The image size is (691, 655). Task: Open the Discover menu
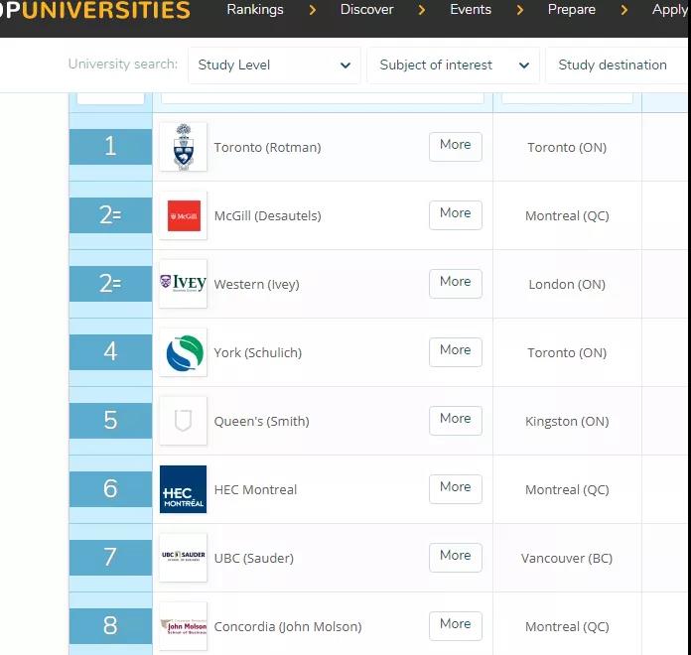click(366, 10)
